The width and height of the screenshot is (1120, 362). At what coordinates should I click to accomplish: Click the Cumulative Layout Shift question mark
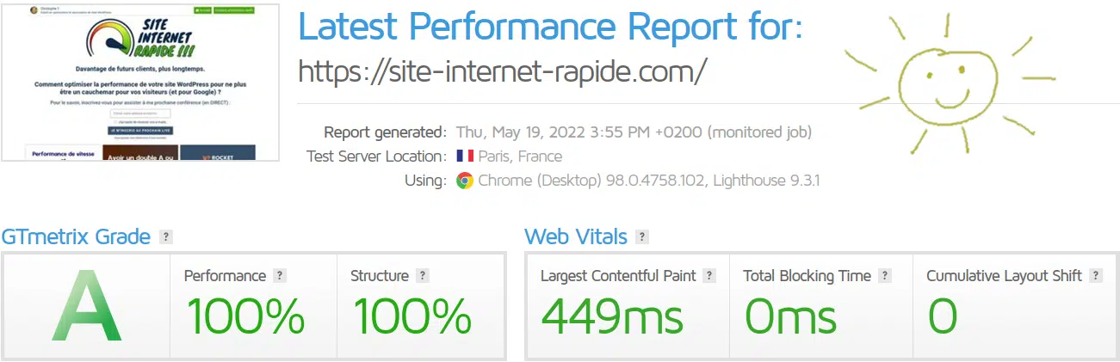click(x=1096, y=276)
